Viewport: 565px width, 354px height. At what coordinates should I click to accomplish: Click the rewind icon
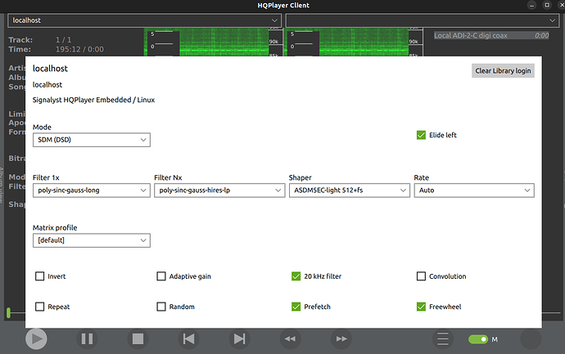coord(289,338)
